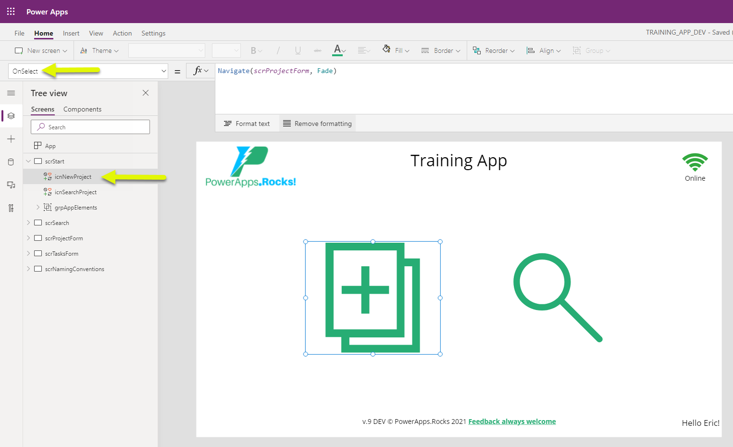Click the PowerApps.Rocks logo on canvas
Viewport: 733px width, 447px height.
click(250, 167)
